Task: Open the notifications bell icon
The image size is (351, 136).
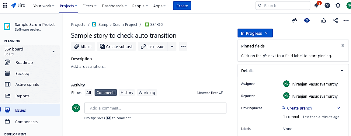Action: 317,5
